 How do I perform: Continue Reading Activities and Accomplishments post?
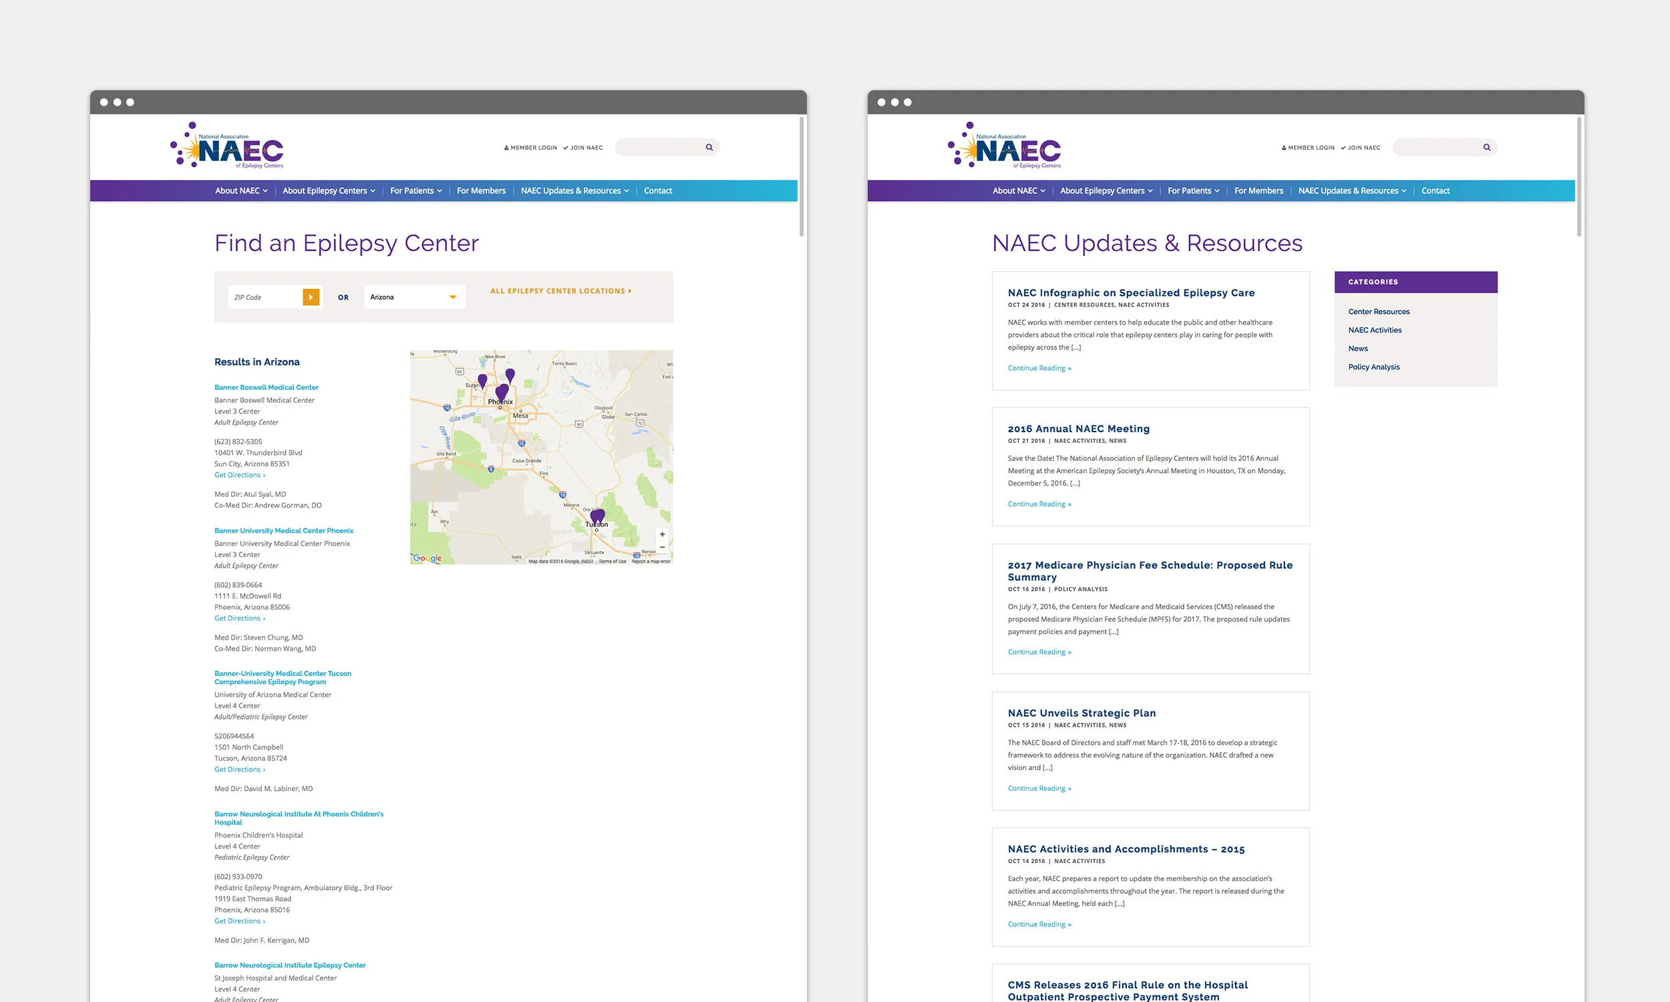click(1039, 925)
